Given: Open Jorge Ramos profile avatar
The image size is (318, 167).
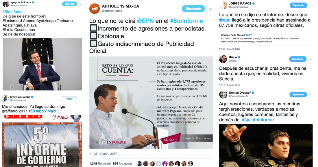Looking at the screenshot, I should point(223,5).
